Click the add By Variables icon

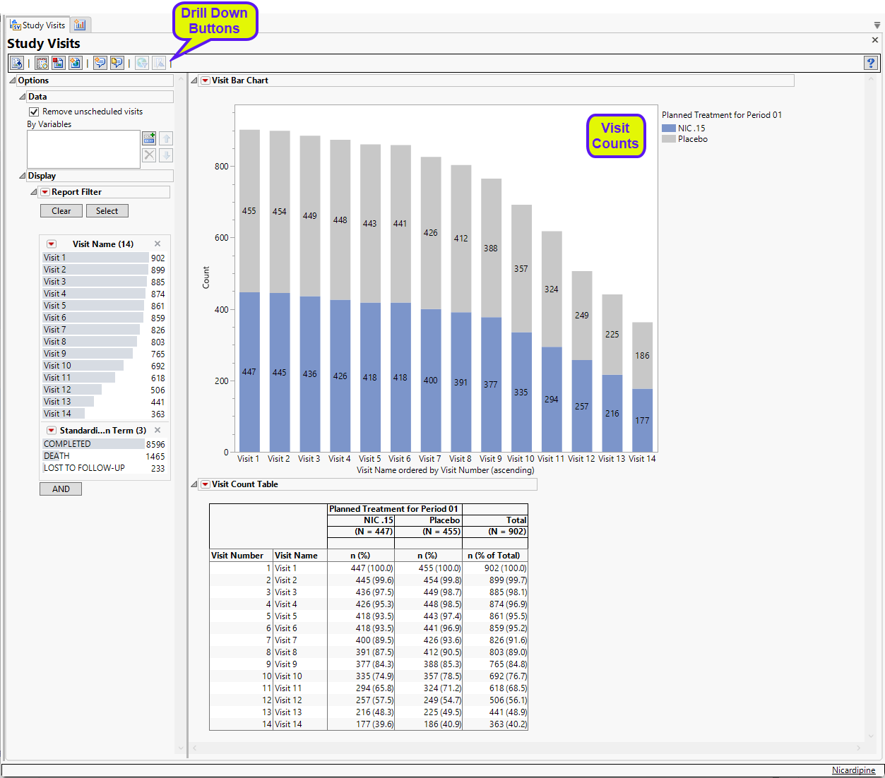coord(149,138)
